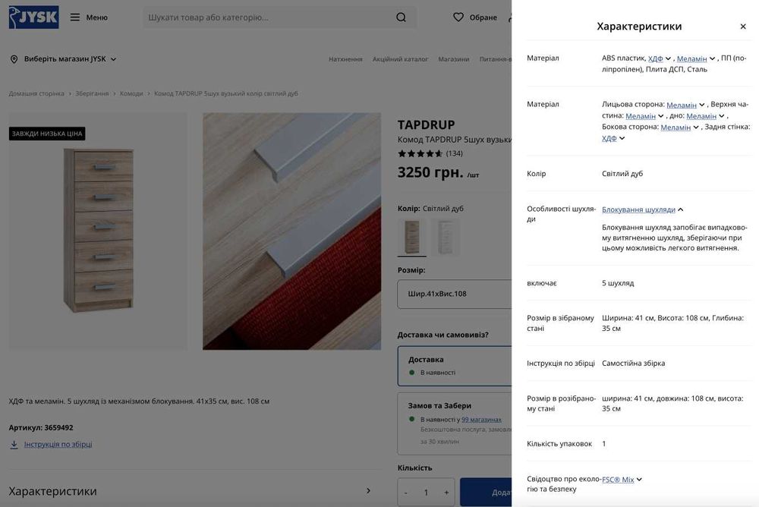Increase quantity with plus button
This screenshot has height=507, width=759.
[446, 493]
